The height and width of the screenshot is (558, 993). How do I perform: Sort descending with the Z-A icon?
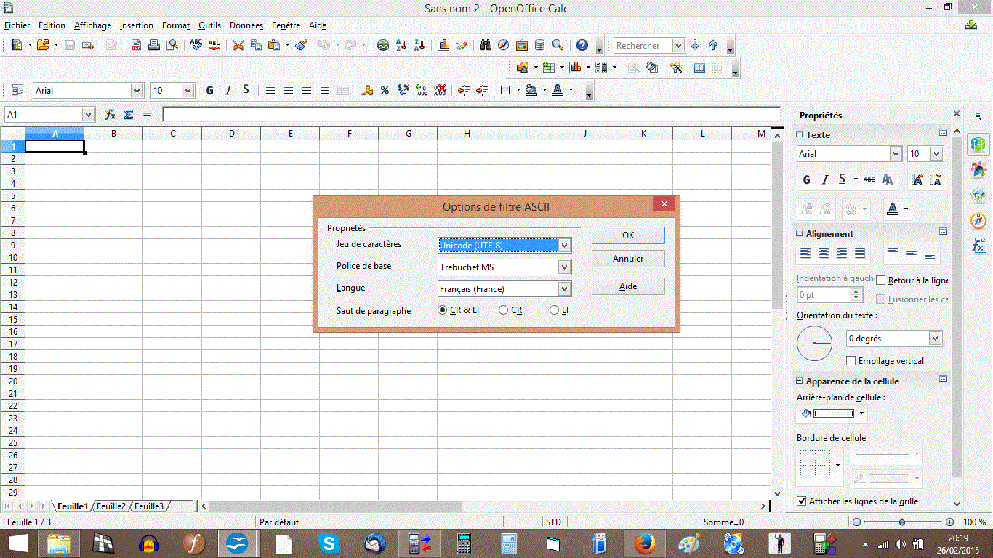tap(419, 45)
